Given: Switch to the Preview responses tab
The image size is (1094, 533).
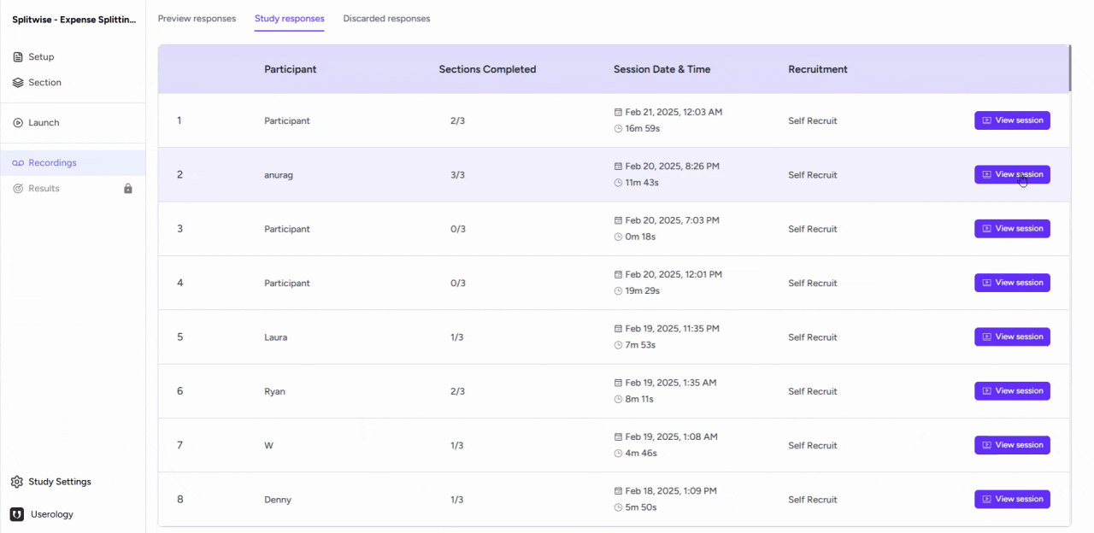Looking at the screenshot, I should click(197, 18).
